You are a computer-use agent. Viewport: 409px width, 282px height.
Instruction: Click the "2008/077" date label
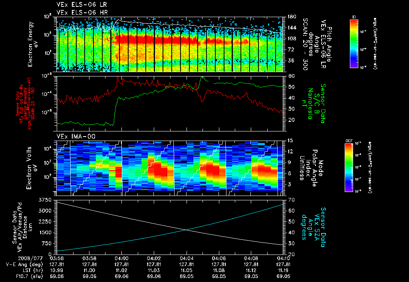pyautogui.click(x=31, y=258)
